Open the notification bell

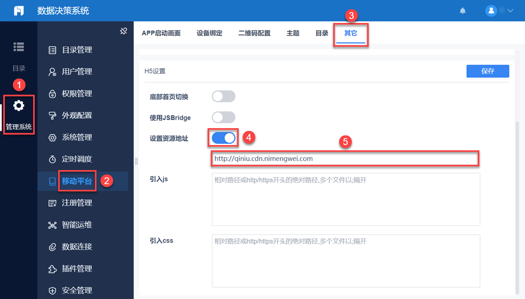463,11
